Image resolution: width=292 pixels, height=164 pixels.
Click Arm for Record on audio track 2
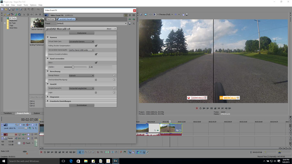pyautogui.click(x=16, y=135)
